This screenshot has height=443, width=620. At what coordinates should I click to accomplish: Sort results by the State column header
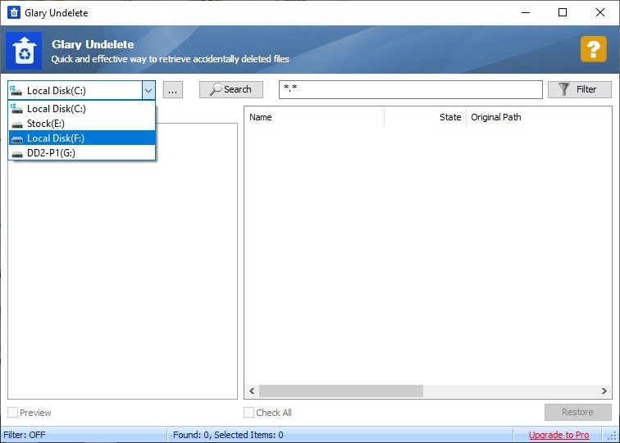(x=426, y=117)
